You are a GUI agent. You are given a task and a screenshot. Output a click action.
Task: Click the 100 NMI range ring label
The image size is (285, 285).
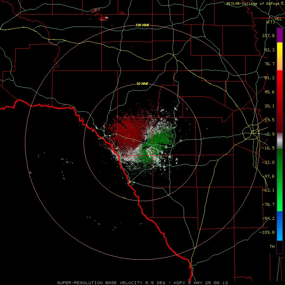click(142, 25)
